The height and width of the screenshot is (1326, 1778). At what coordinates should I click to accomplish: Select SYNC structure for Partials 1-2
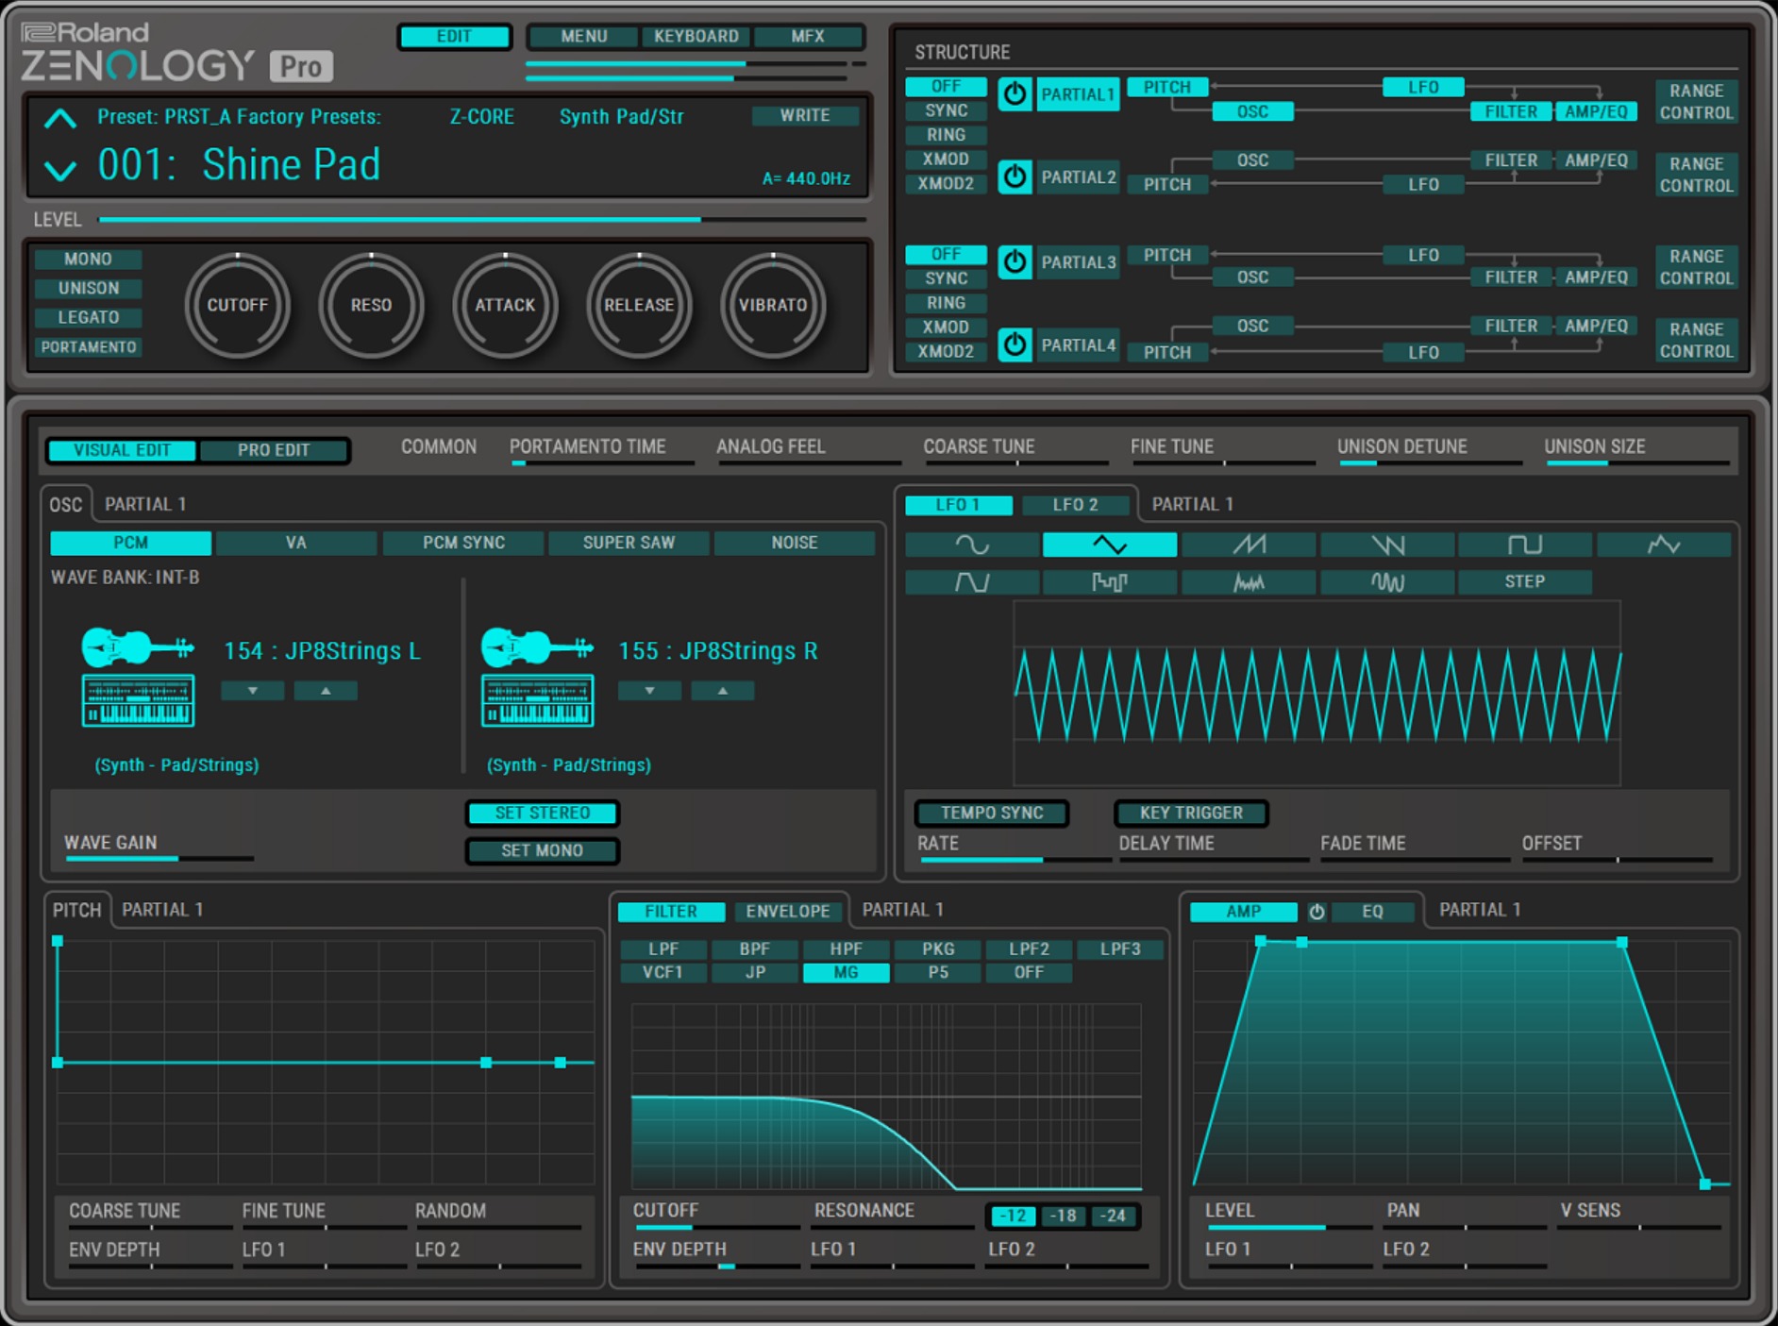pos(946,110)
